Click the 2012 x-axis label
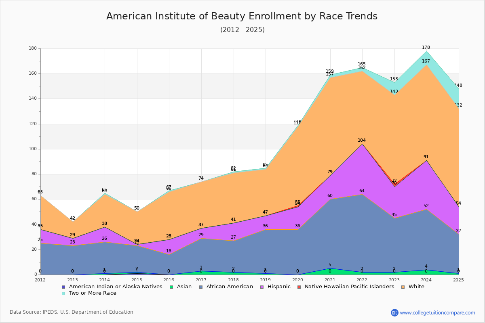The image size is (485, 323). 40,280
